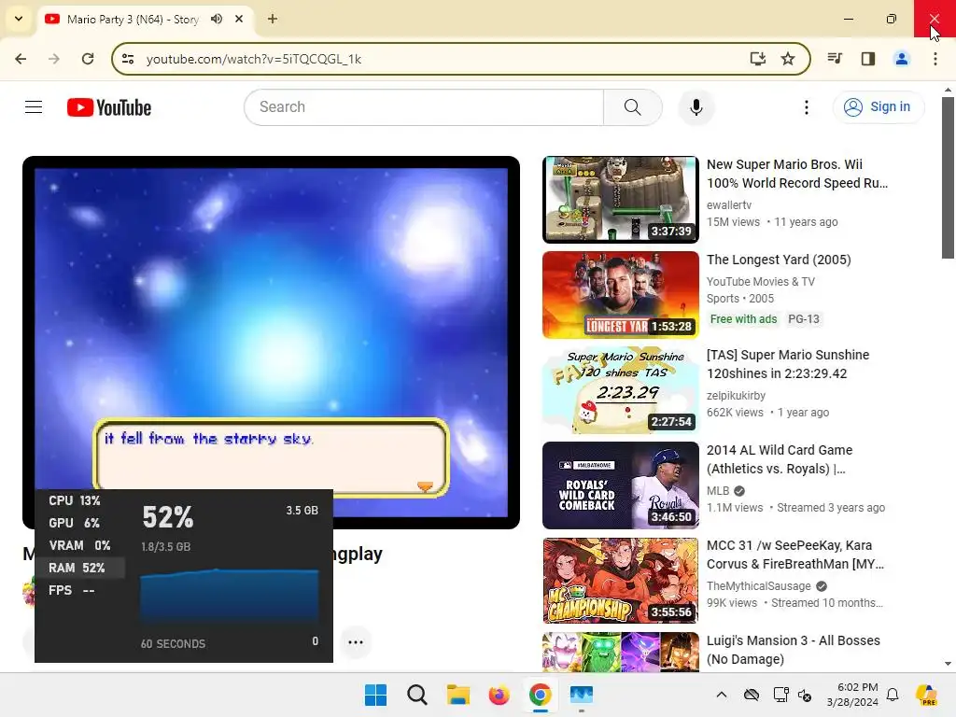Switch to Chrome taskbar icon

pos(541,695)
